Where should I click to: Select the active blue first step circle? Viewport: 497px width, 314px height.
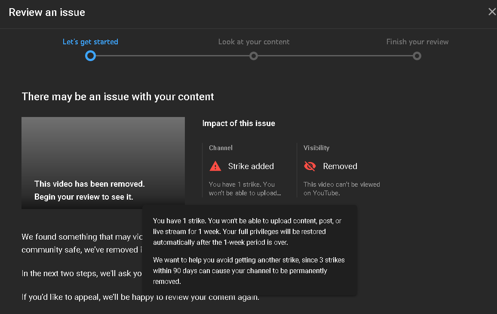pyautogui.click(x=90, y=56)
